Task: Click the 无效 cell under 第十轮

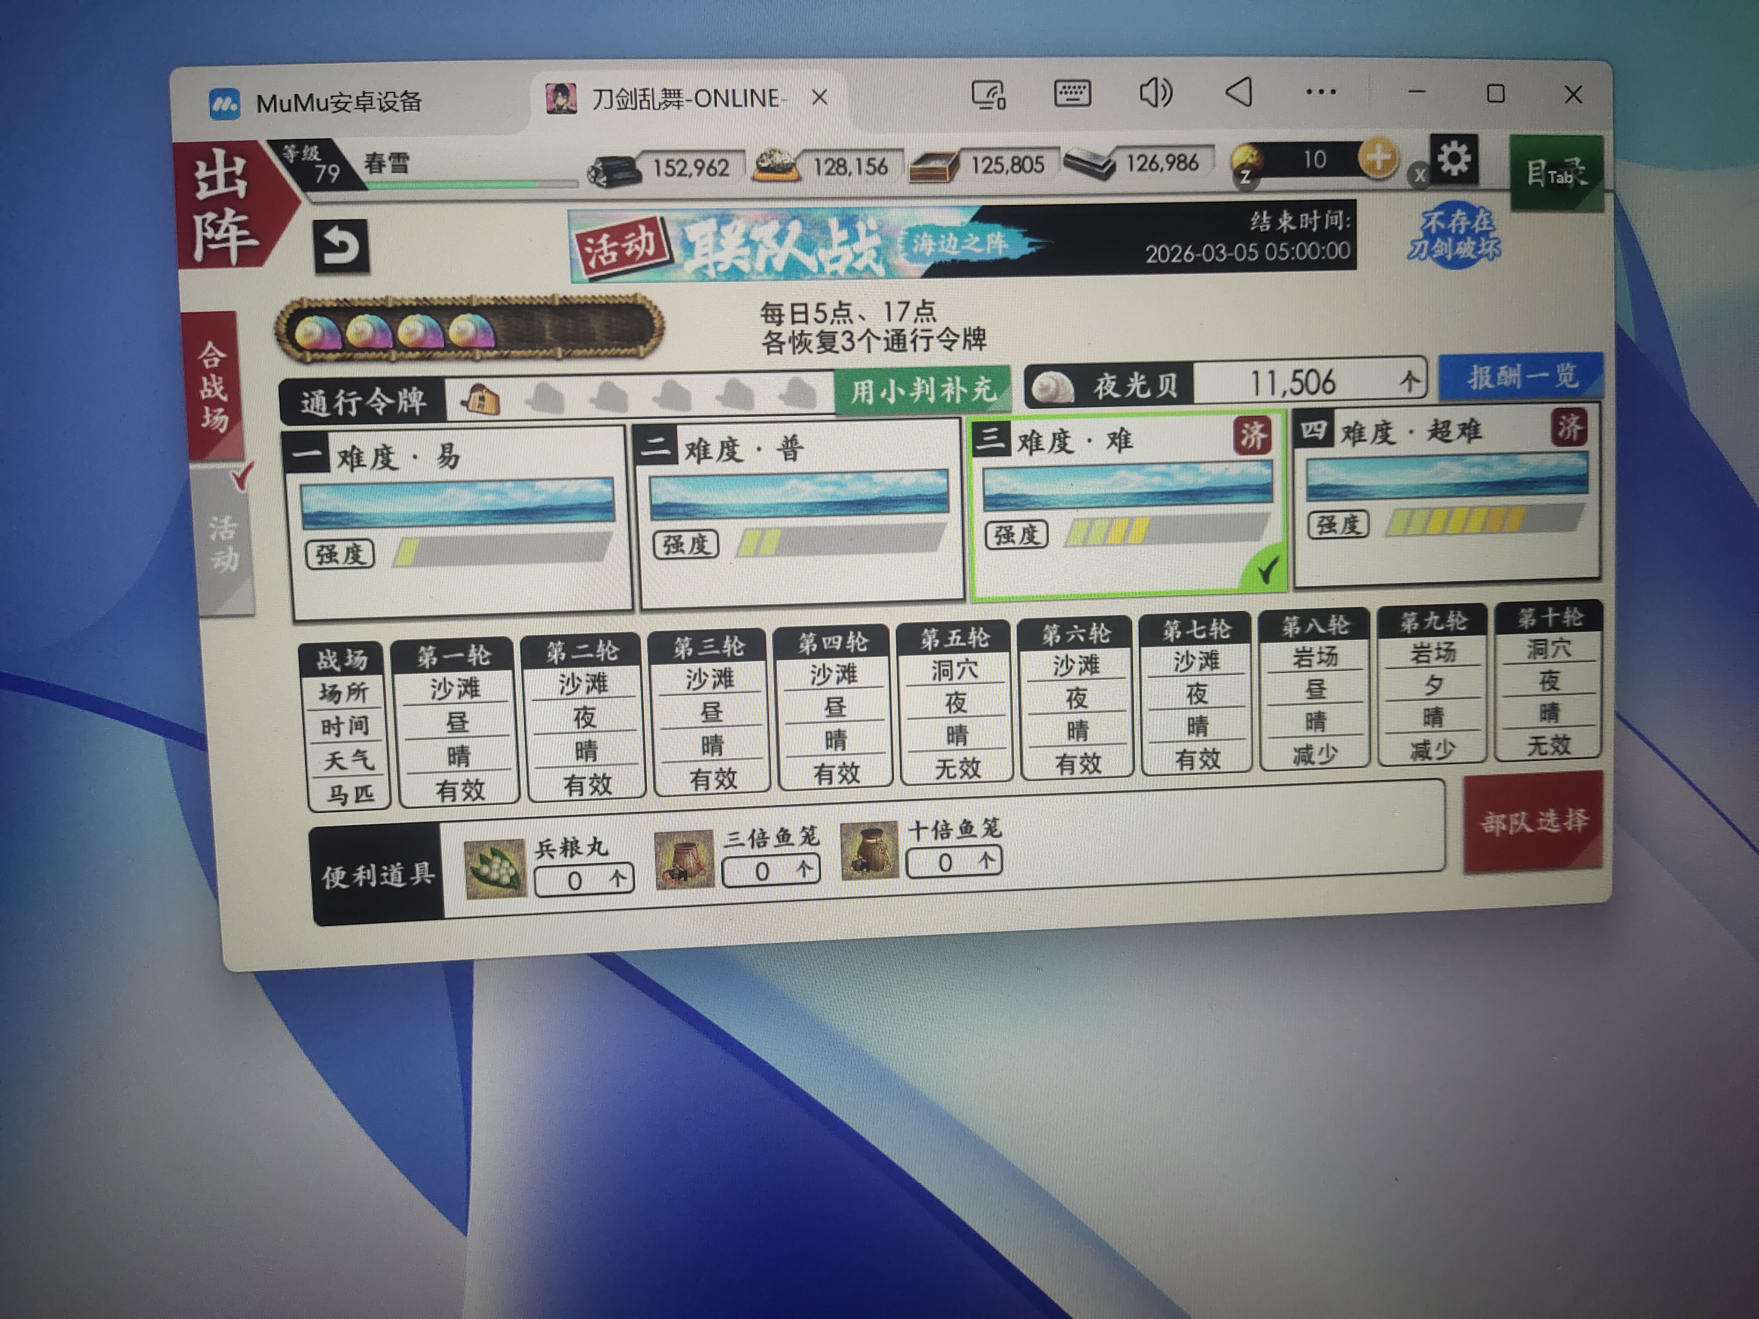Action: [x=1549, y=745]
